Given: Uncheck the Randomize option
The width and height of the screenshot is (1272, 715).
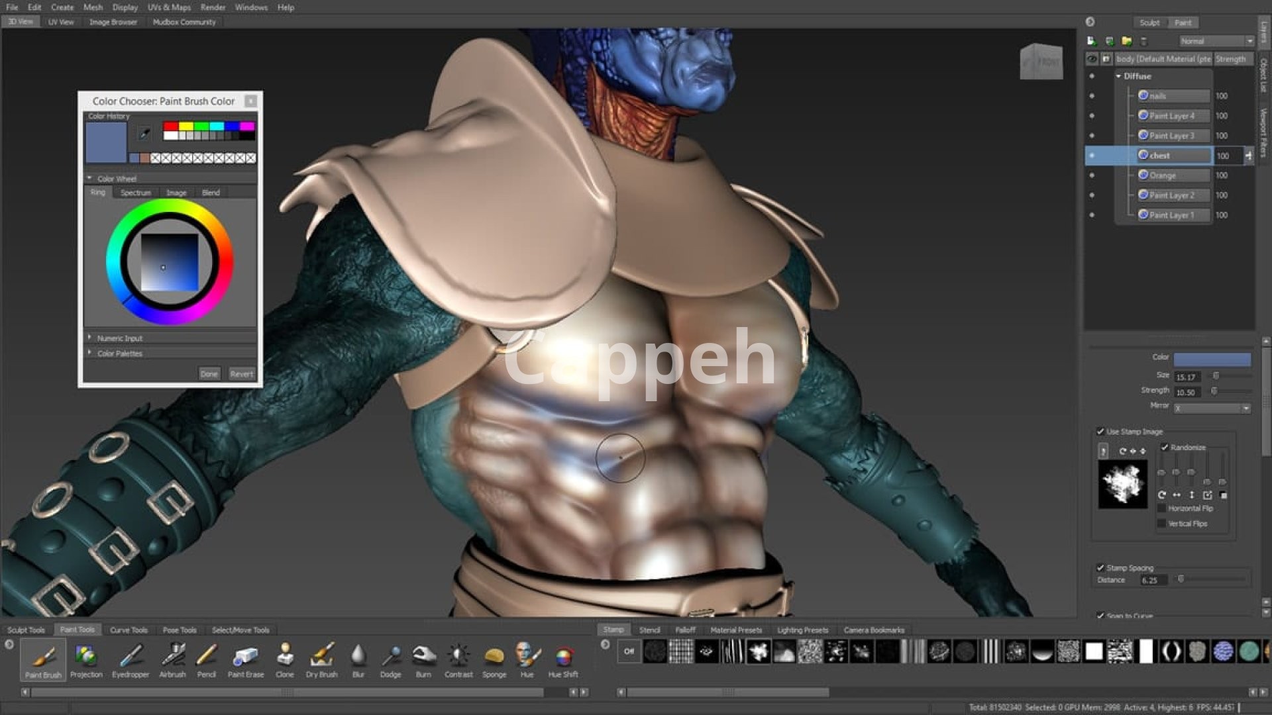Looking at the screenshot, I should (1165, 448).
